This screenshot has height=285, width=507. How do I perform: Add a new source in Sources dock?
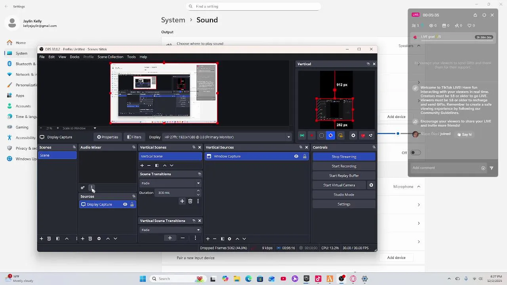pos(82,239)
